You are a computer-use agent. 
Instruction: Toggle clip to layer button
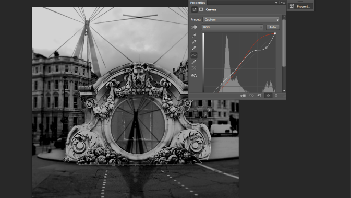coord(243,96)
